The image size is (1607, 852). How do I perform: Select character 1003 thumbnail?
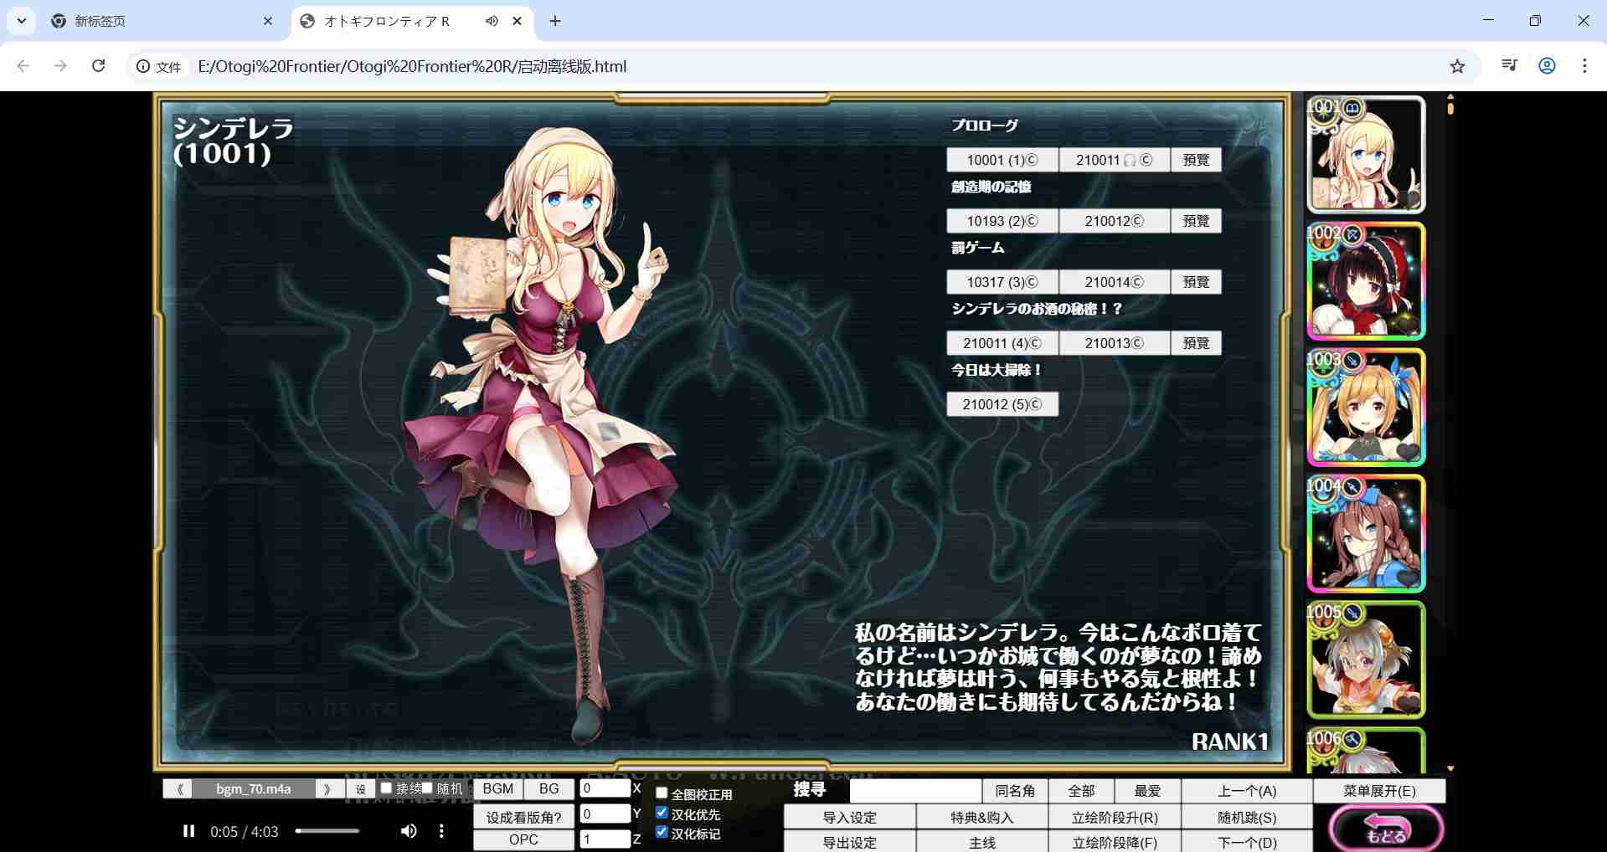click(1366, 408)
